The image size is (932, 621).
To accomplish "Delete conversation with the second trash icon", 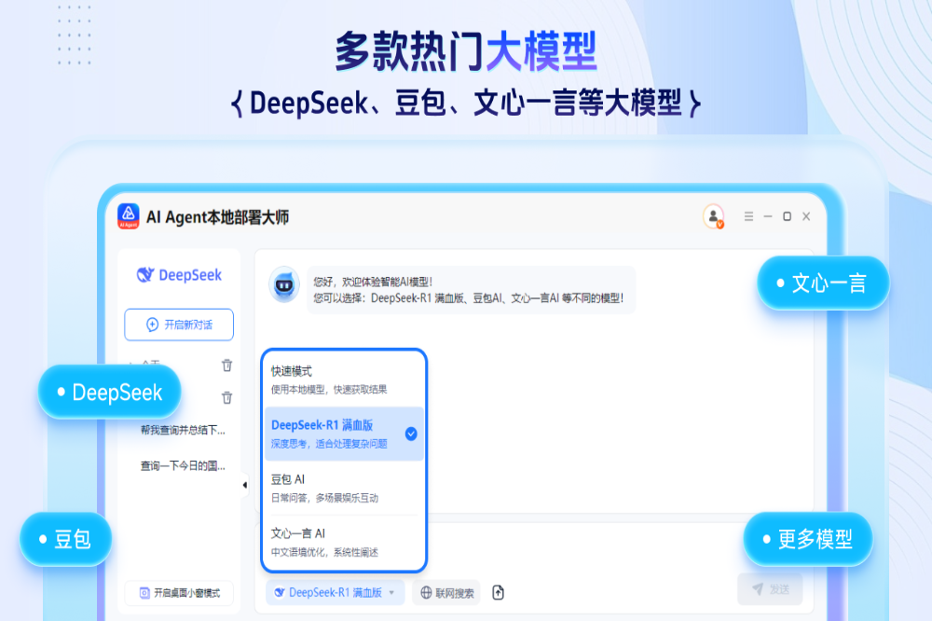I will (x=226, y=398).
